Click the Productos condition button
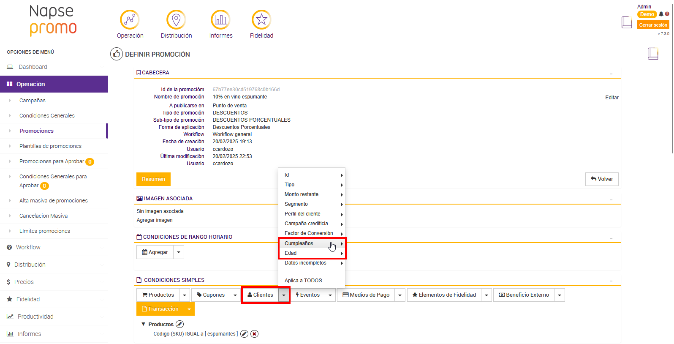 pyautogui.click(x=158, y=295)
